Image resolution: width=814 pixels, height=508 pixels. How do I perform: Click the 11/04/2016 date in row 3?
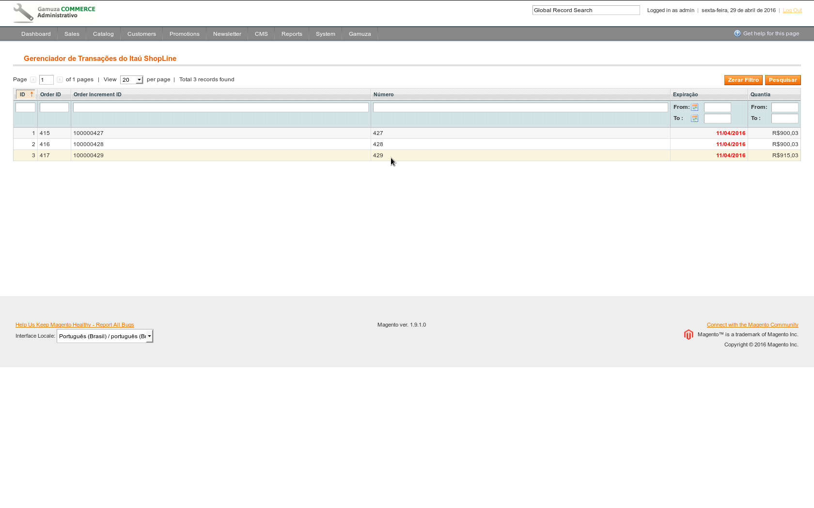[731, 155]
